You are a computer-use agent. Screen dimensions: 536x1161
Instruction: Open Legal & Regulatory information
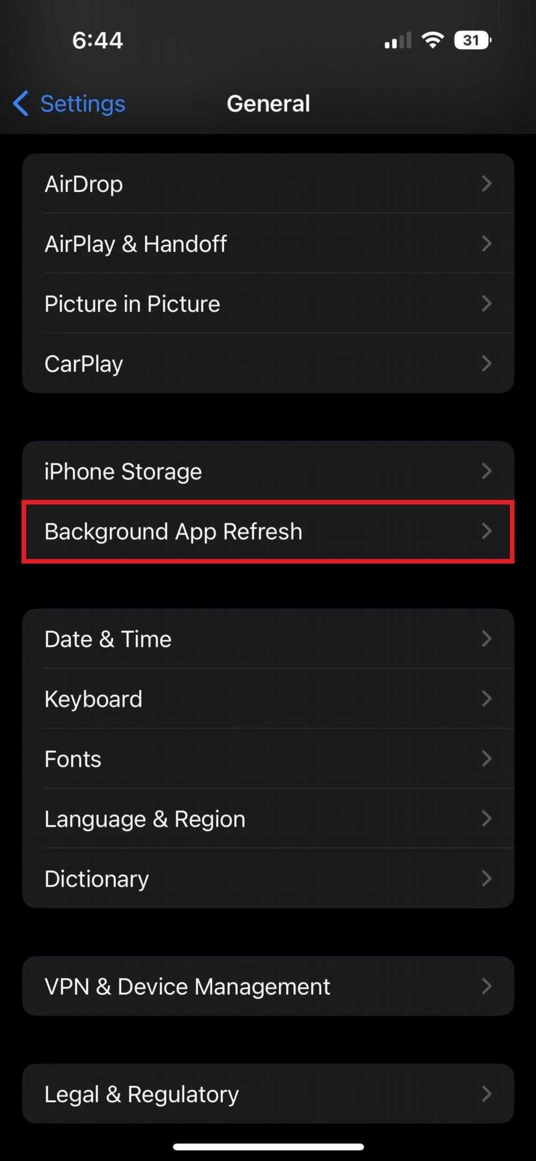click(268, 1094)
